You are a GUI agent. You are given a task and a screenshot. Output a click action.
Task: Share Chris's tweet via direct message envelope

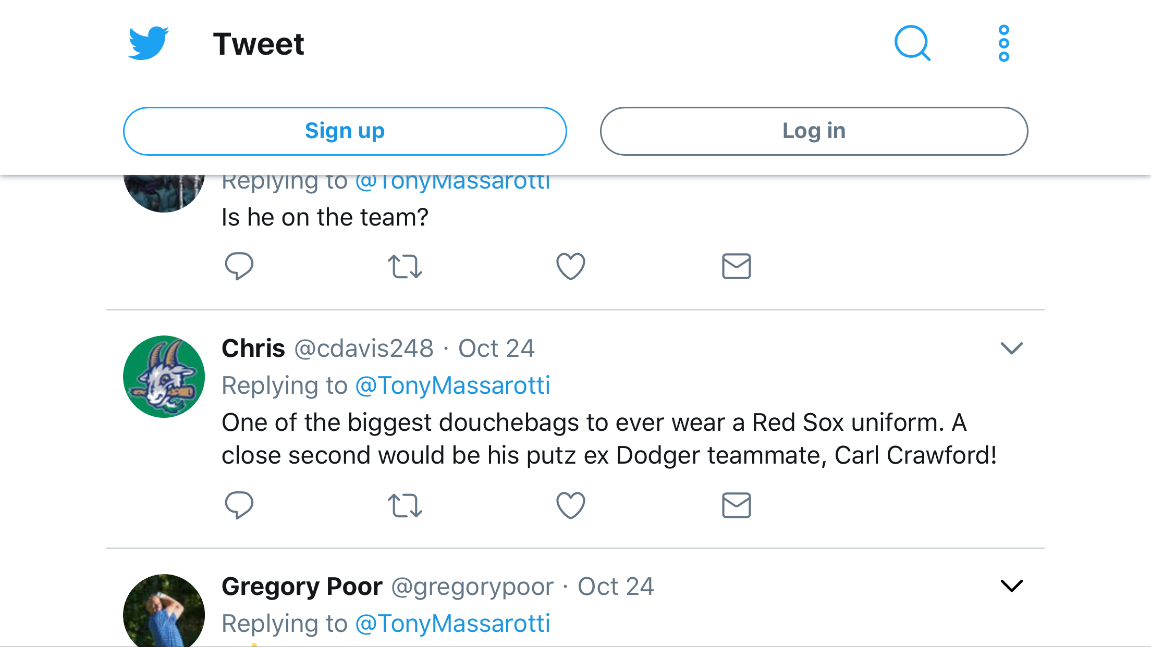(x=736, y=505)
